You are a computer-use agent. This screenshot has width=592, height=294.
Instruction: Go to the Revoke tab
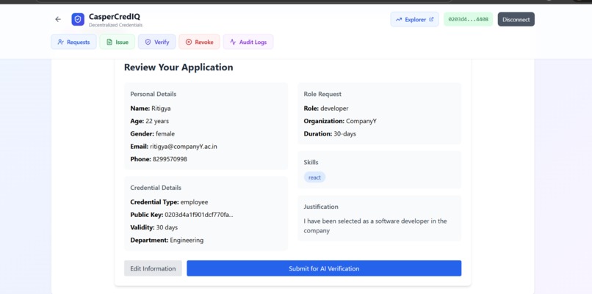click(199, 42)
